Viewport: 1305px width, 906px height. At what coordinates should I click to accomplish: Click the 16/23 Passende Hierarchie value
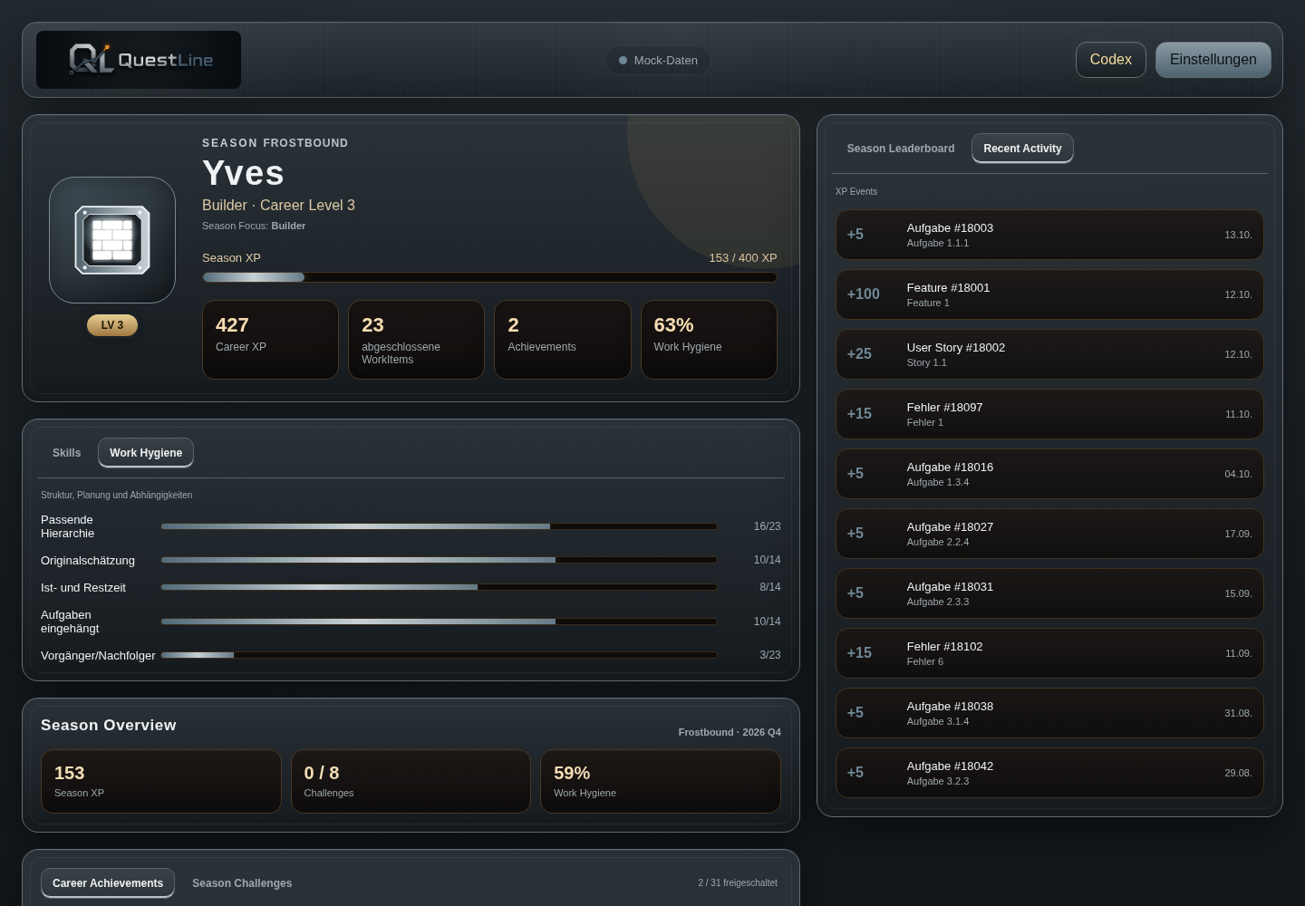coord(767,526)
